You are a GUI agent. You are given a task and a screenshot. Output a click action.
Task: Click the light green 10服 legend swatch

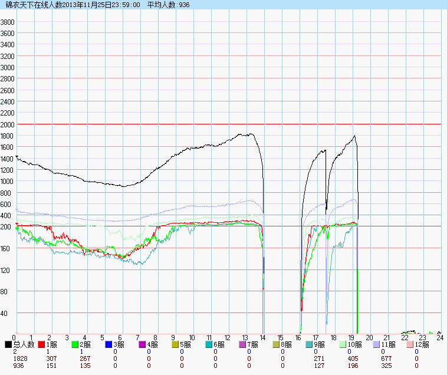pos(343,344)
